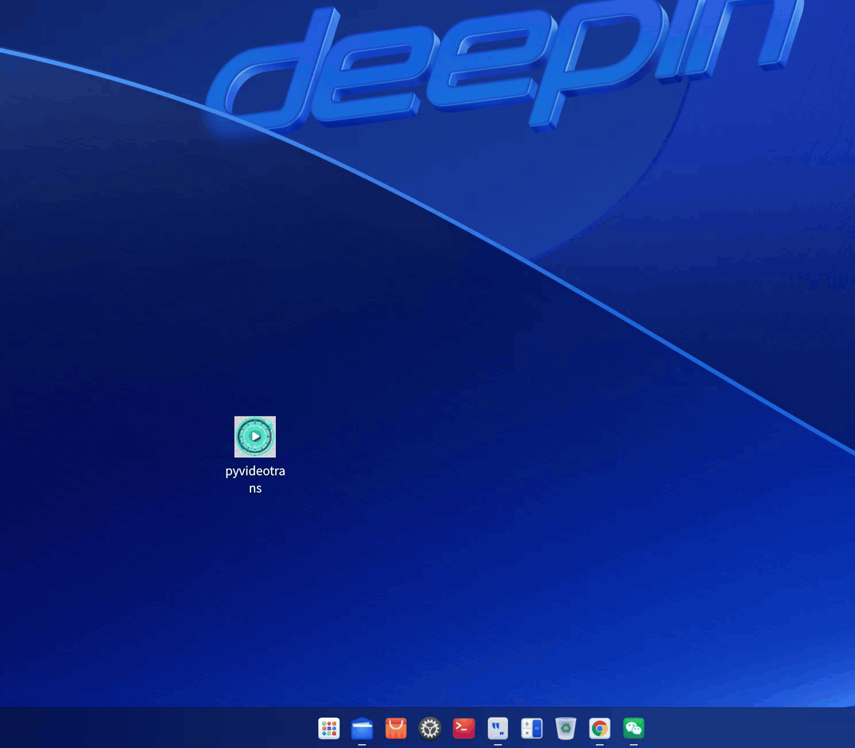Open the Trash bin in dock
The width and height of the screenshot is (855, 748).
[x=566, y=728]
